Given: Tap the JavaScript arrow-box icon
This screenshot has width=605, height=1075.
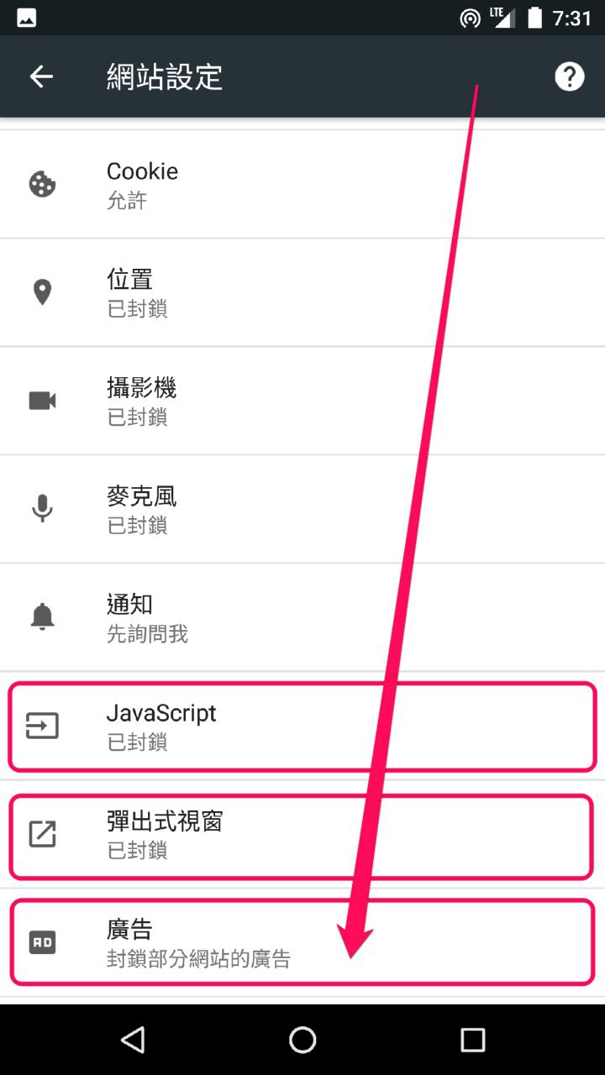Looking at the screenshot, I should [42, 726].
